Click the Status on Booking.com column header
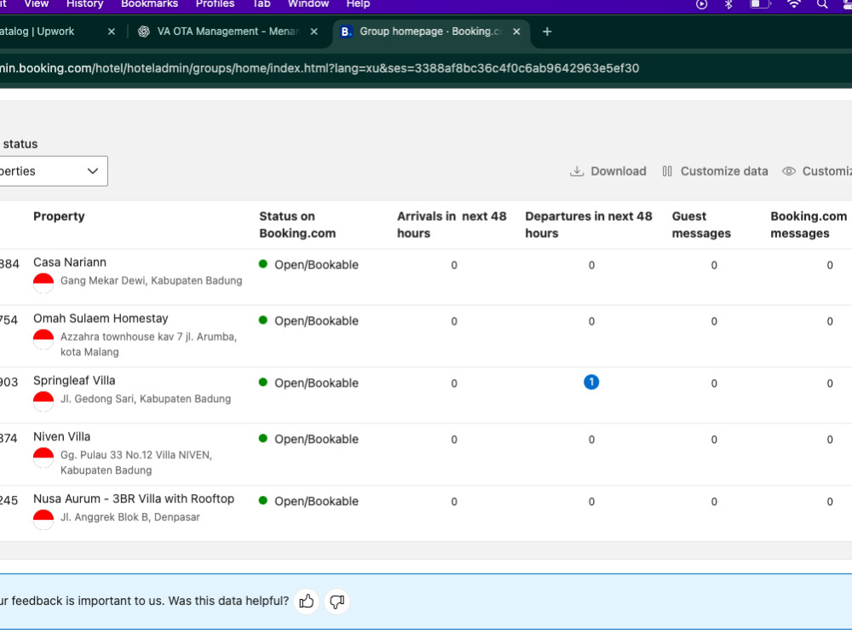 [x=297, y=224]
